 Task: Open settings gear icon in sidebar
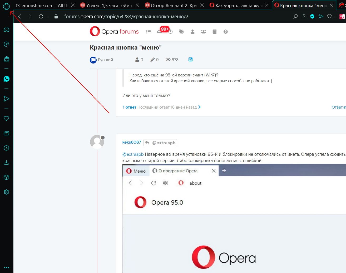click(x=7, y=192)
